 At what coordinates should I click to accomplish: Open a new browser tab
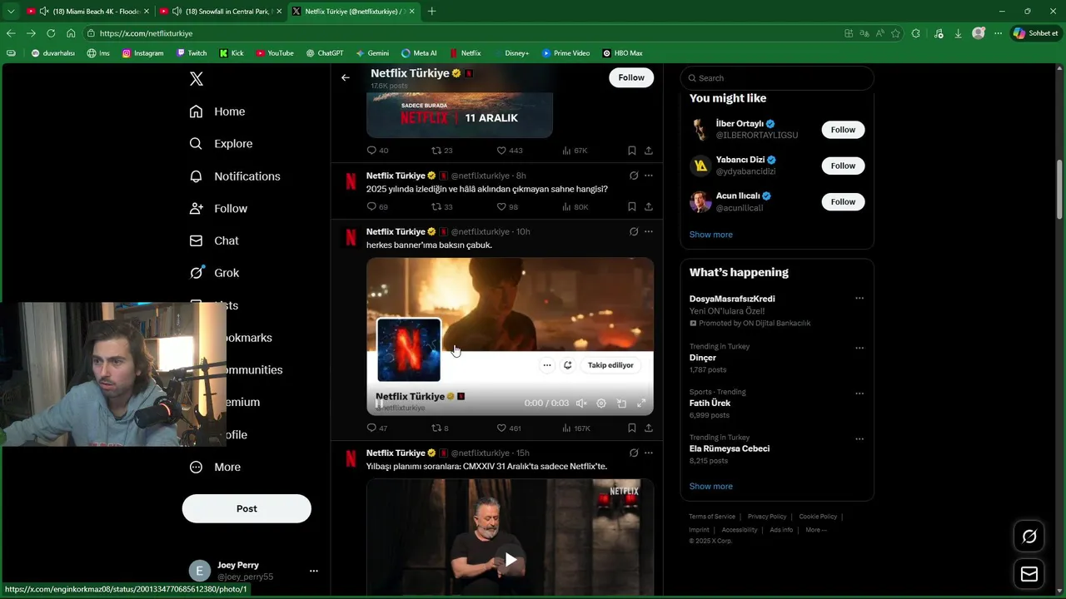(x=431, y=11)
